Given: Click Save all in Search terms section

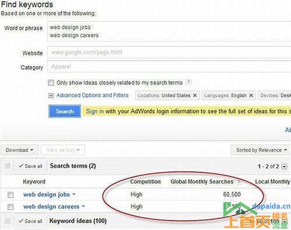Looking at the screenshot, I should 30,166.
